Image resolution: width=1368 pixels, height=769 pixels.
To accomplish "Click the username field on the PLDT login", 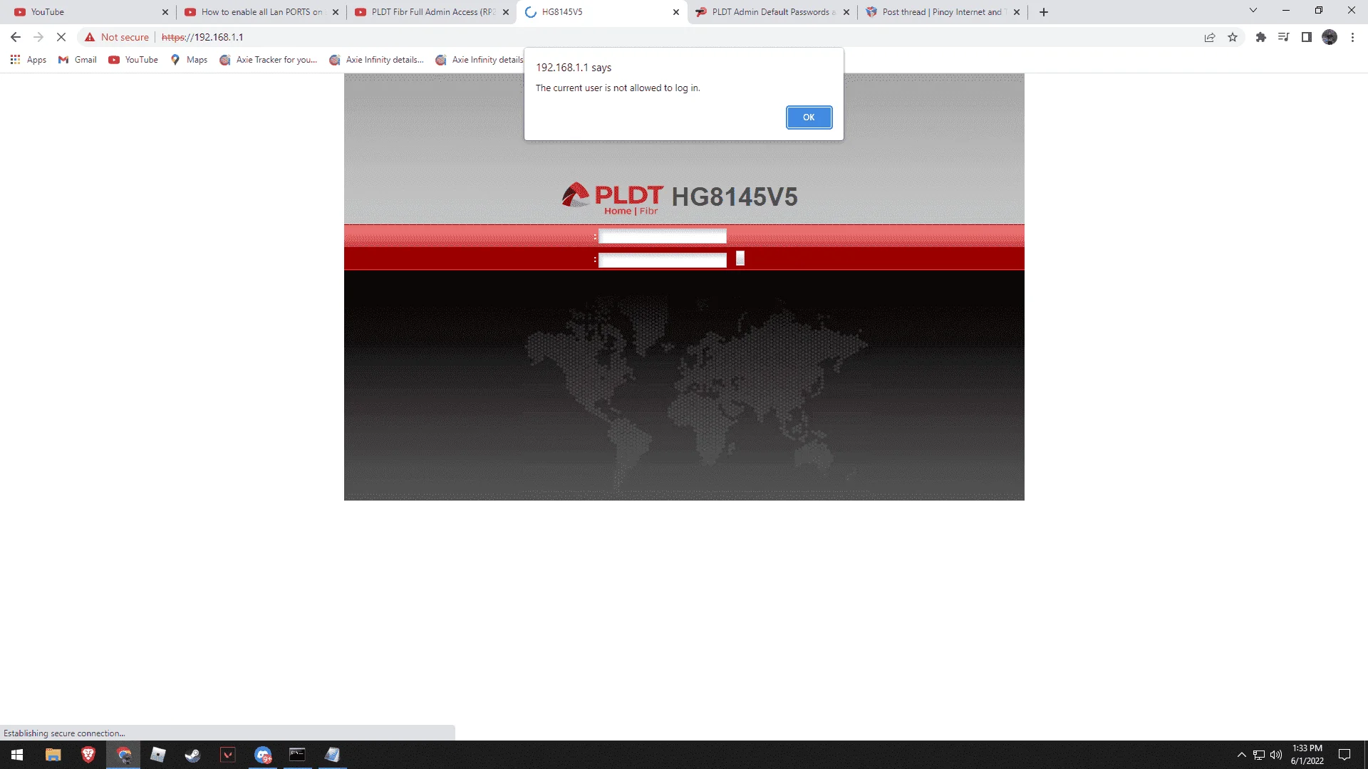I will click(662, 236).
